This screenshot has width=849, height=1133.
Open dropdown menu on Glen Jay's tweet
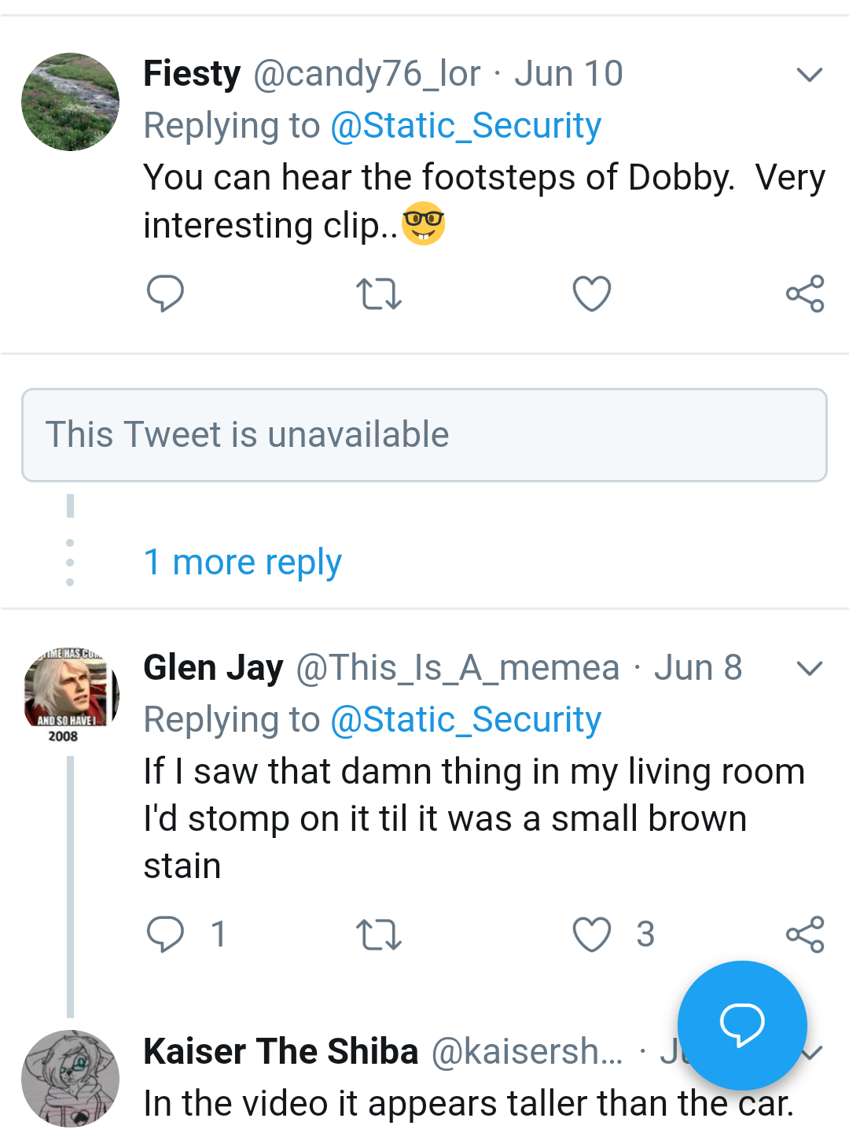pyautogui.click(x=809, y=668)
